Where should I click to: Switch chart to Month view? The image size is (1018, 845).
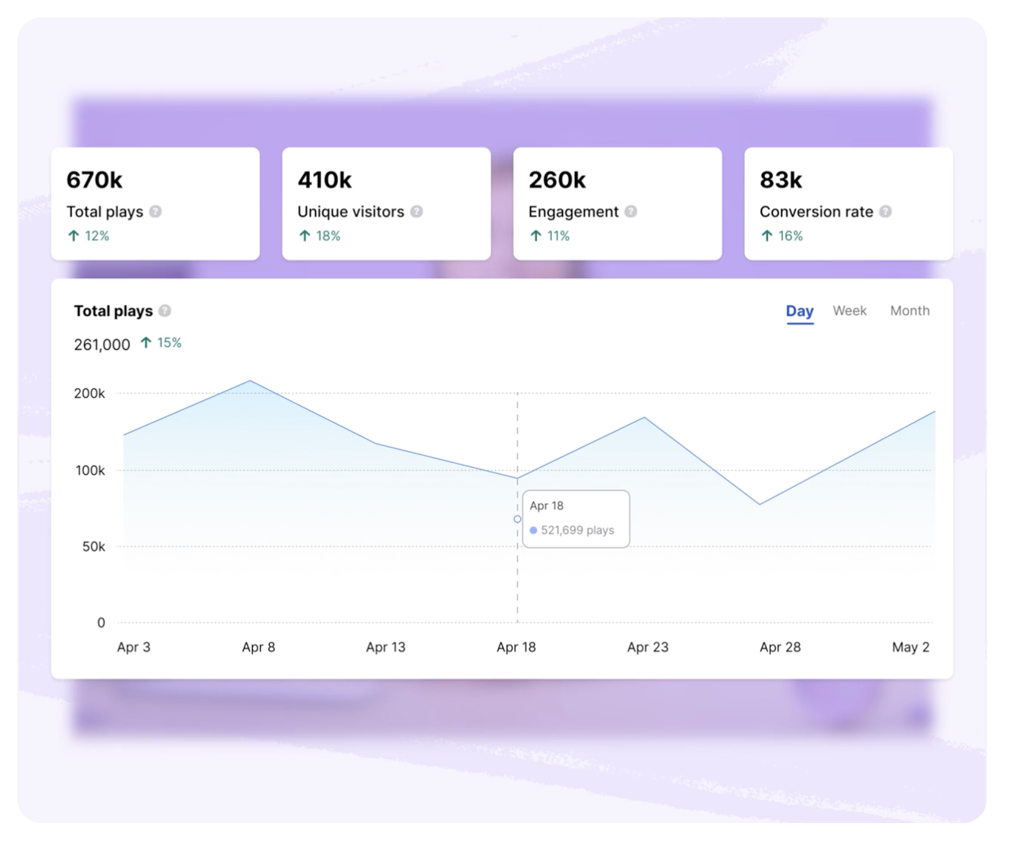pos(909,311)
